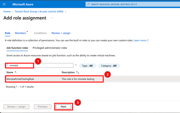Viewport: 180px width, 113px height.
Task: Switch to the Review + assign tab
Action: point(61,33)
